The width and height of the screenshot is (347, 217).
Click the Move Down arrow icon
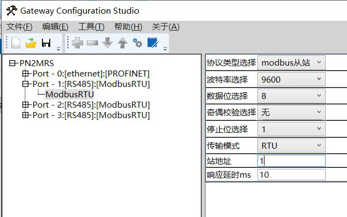point(108,43)
